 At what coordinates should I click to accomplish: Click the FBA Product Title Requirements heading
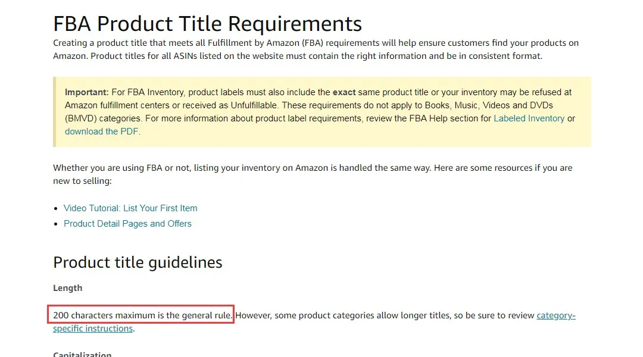click(x=208, y=24)
